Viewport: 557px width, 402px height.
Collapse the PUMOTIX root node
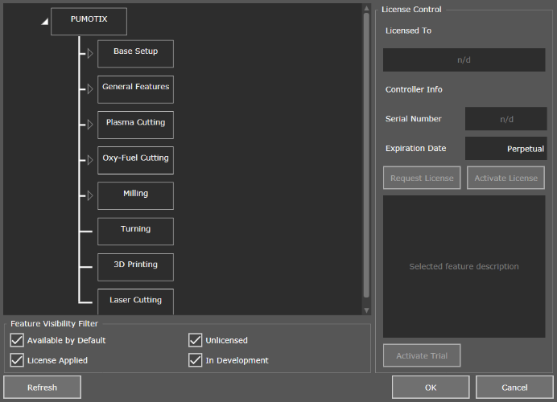[x=44, y=23]
